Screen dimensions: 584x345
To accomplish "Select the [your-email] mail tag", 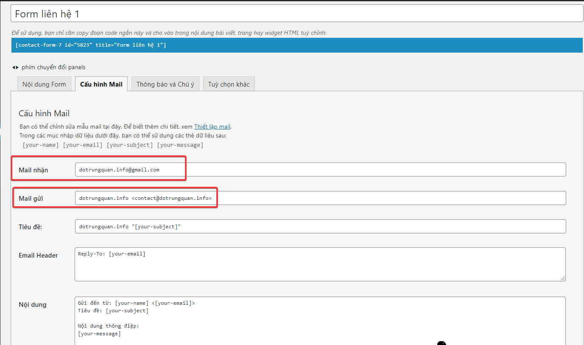I will click(x=83, y=145).
